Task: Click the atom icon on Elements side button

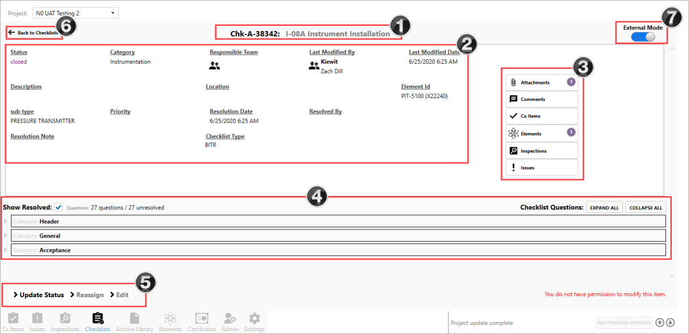Action: (x=513, y=133)
